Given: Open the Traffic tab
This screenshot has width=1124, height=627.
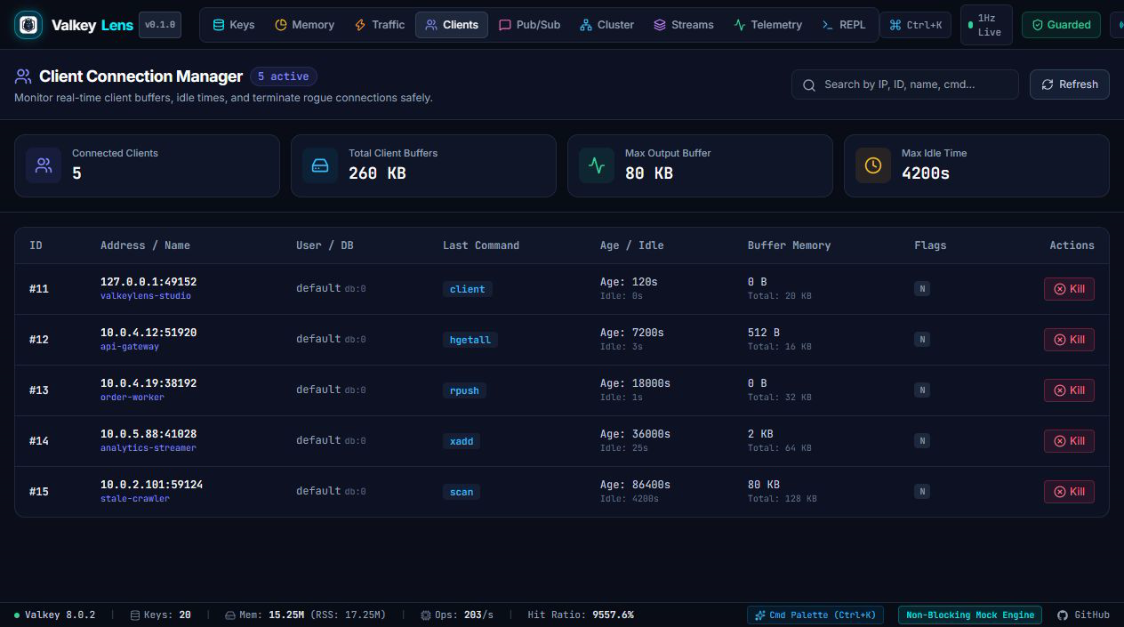Looking at the screenshot, I should pyautogui.click(x=380, y=25).
